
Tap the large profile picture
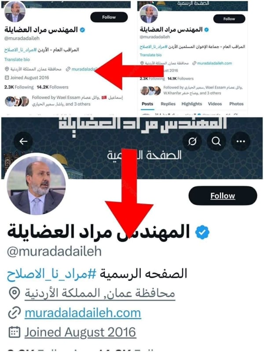pyautogui.click(x=37, y=185)
